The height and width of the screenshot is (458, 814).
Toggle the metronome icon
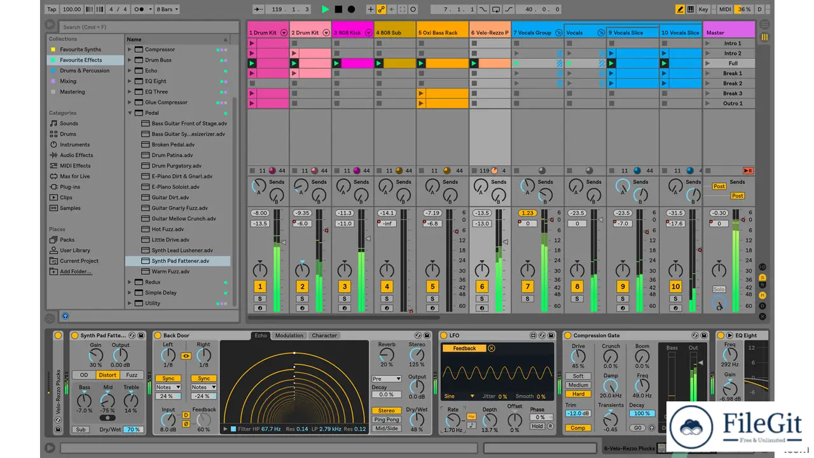click(x=139, y=10)
